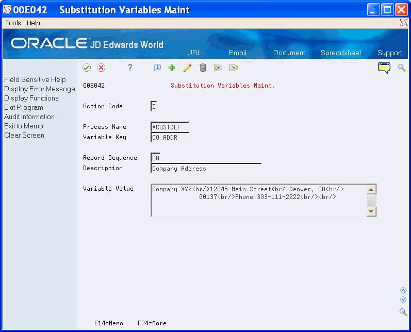Viewport: 411px width, 332px height.
Task: Click the application icon in title bar
Action: [7, 10]
